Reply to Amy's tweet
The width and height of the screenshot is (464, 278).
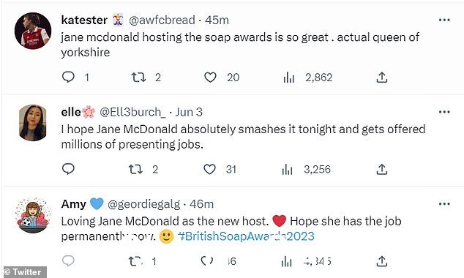pos(68,261)
